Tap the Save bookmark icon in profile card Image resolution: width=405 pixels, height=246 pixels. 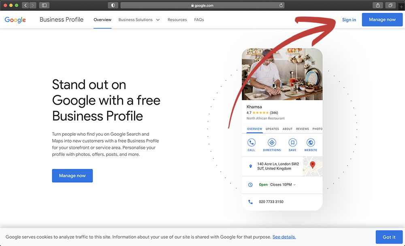pos(292,143)
